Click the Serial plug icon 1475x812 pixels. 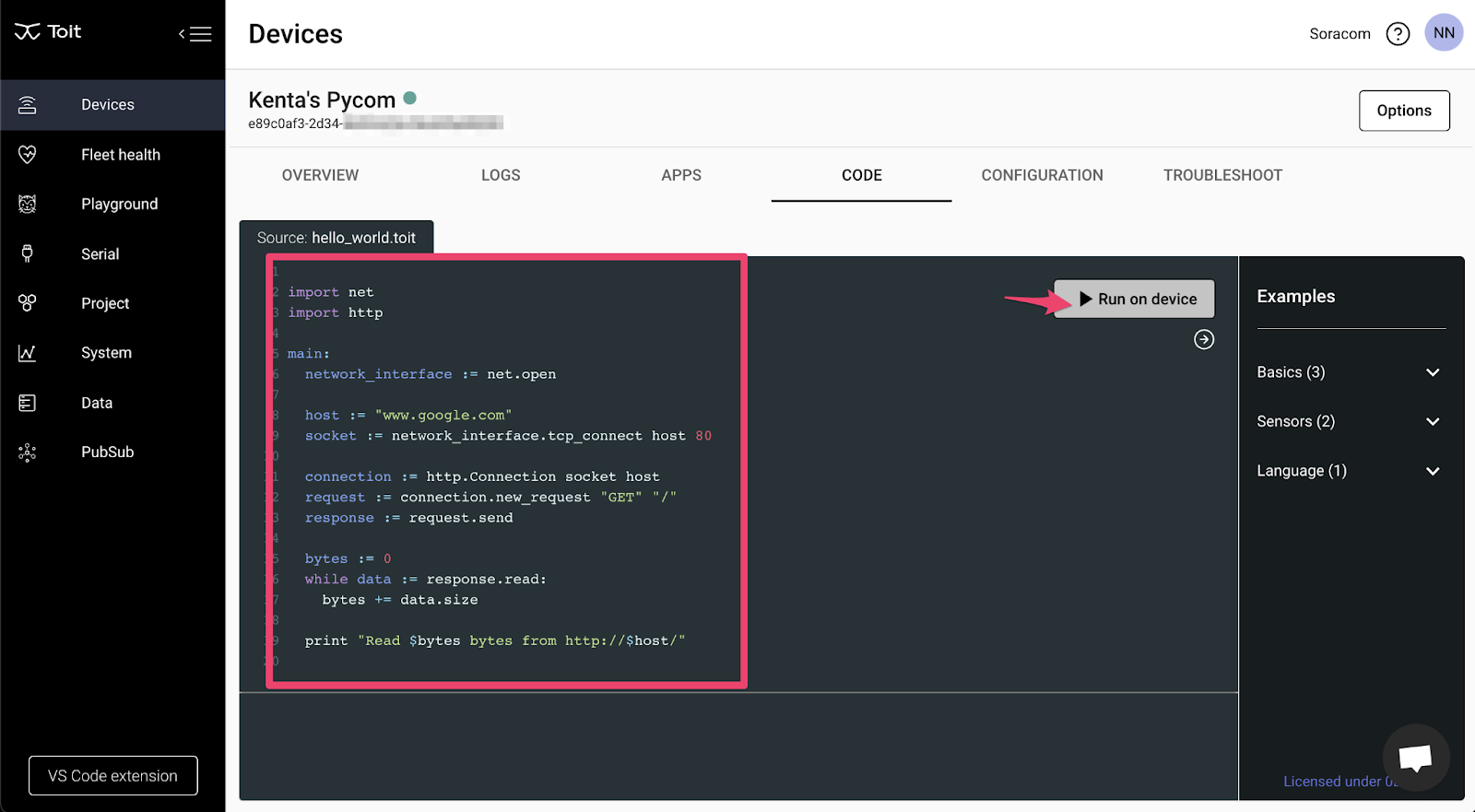28,254
